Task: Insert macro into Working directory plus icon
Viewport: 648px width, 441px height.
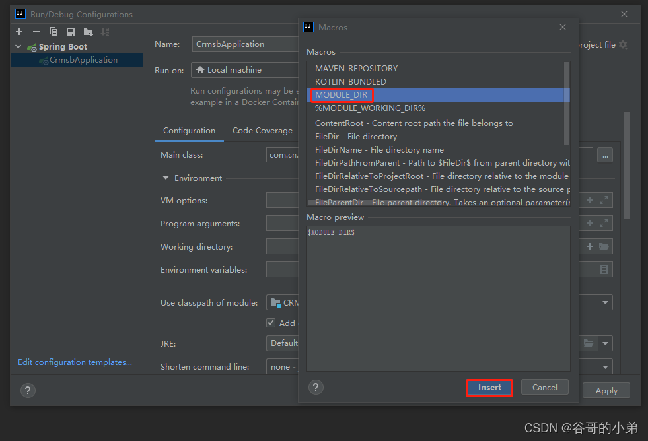Action: [590, 246]
